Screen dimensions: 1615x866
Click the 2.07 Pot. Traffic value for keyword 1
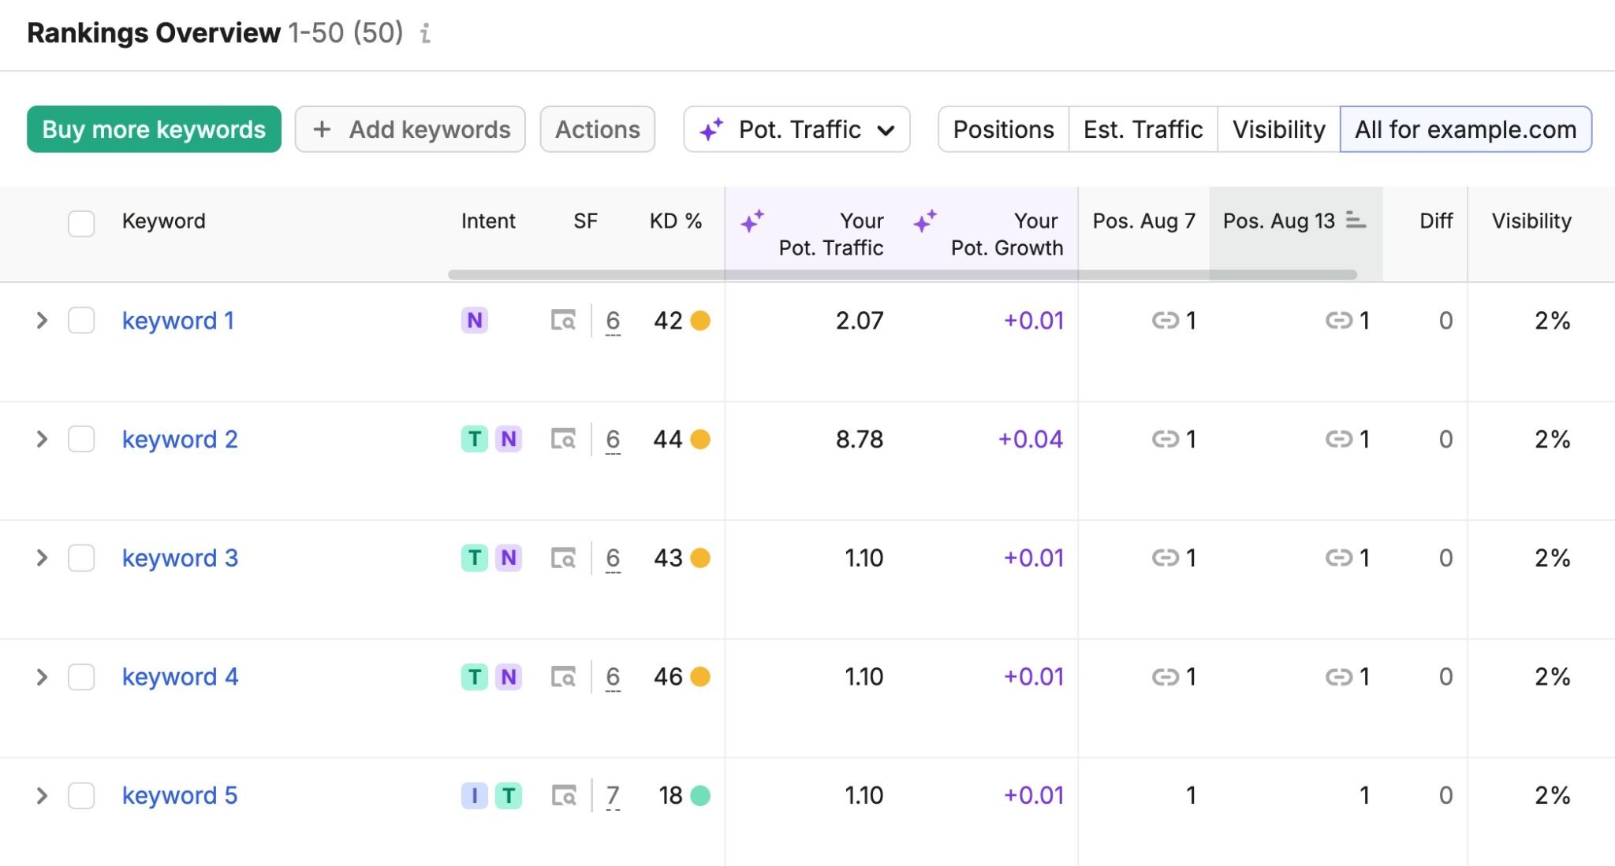pyautogui.click(x=860, y=321)
